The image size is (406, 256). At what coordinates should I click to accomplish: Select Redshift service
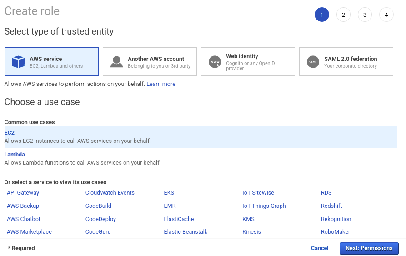[331, 206]
